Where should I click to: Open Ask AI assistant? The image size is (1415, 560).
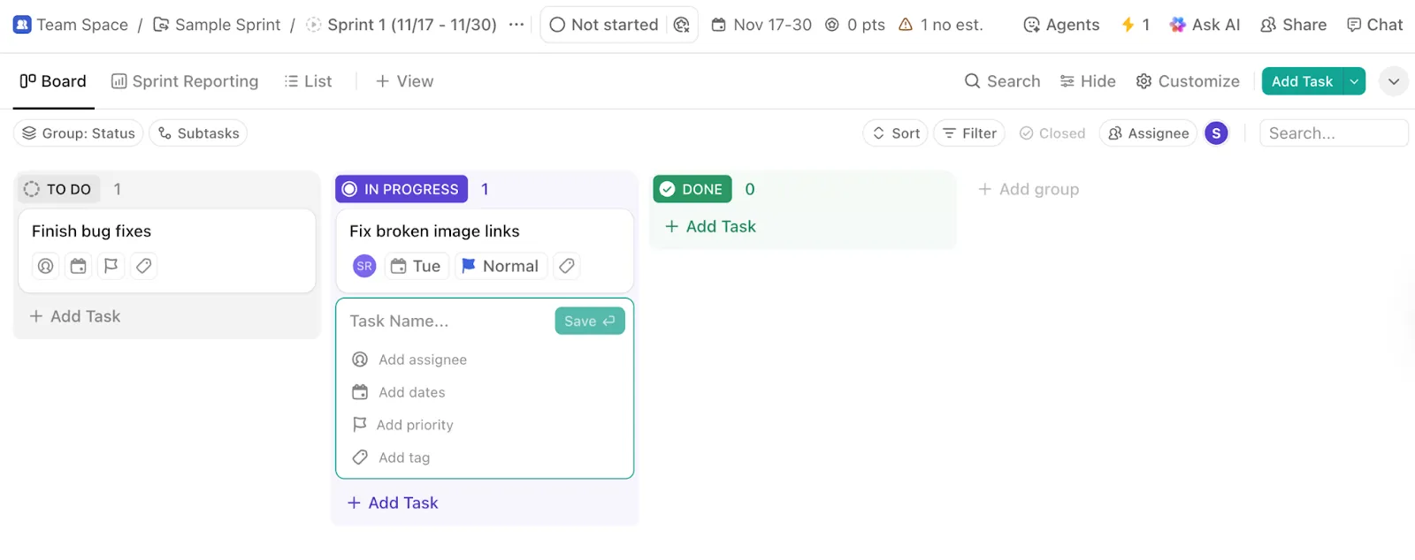coord(1205,25)
